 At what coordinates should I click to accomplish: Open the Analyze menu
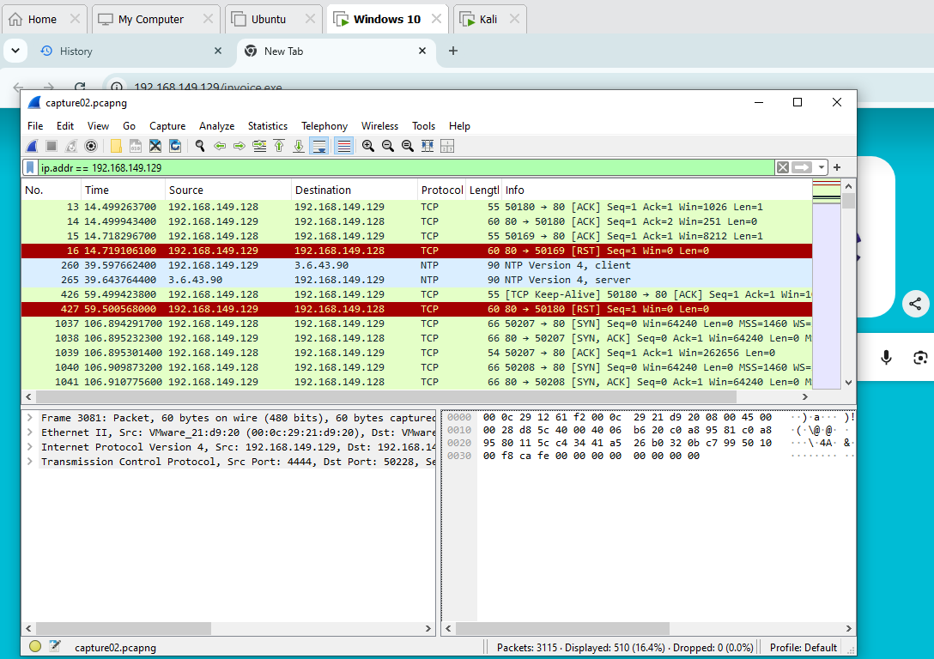point(217,126)
